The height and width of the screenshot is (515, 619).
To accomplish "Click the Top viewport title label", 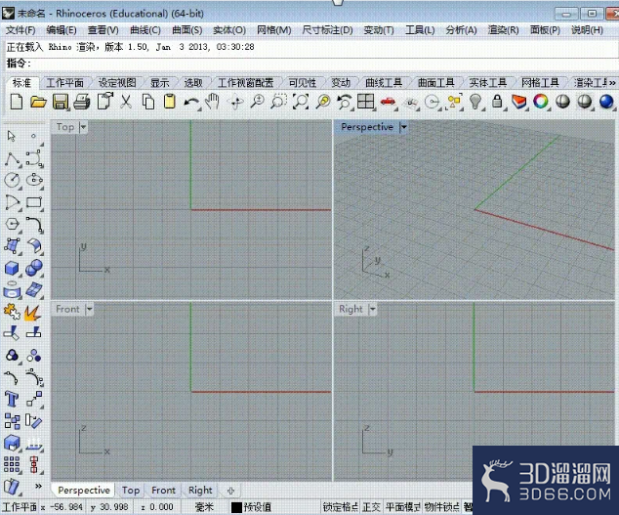I will [65, 127].
